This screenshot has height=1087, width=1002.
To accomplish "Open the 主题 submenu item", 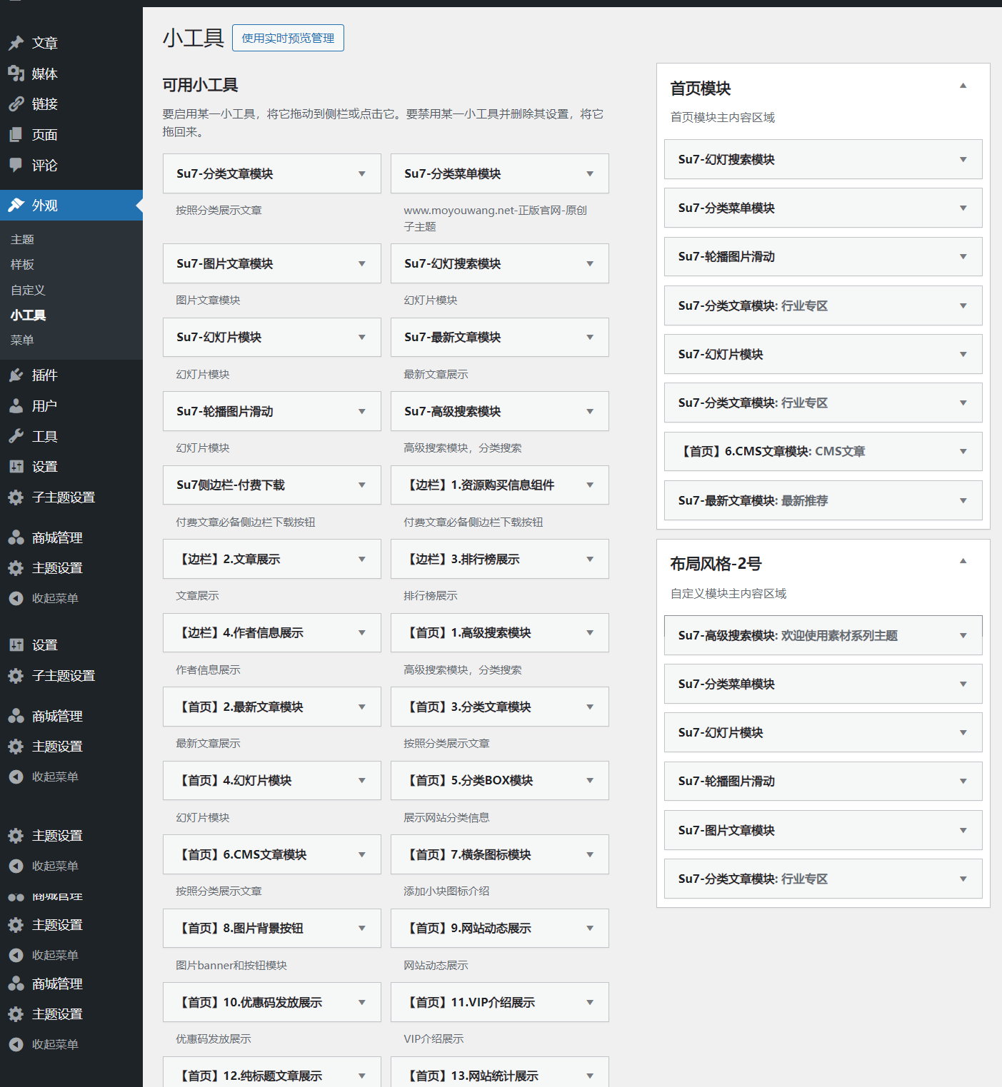I will pyautogui.click(x=22, y=240).
